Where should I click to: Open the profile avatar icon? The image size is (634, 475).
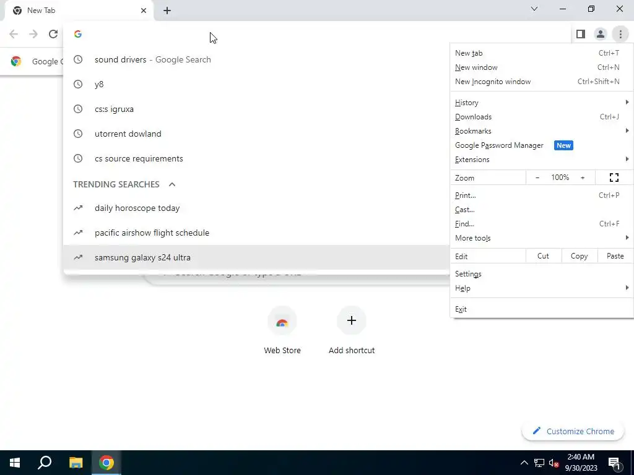pos(601,34)
